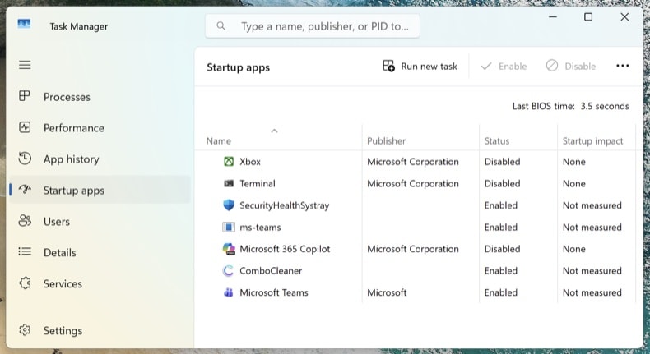Click the Startup apps gauge icon
This screenshot has height=354, width=650.
tap(25, 190)
